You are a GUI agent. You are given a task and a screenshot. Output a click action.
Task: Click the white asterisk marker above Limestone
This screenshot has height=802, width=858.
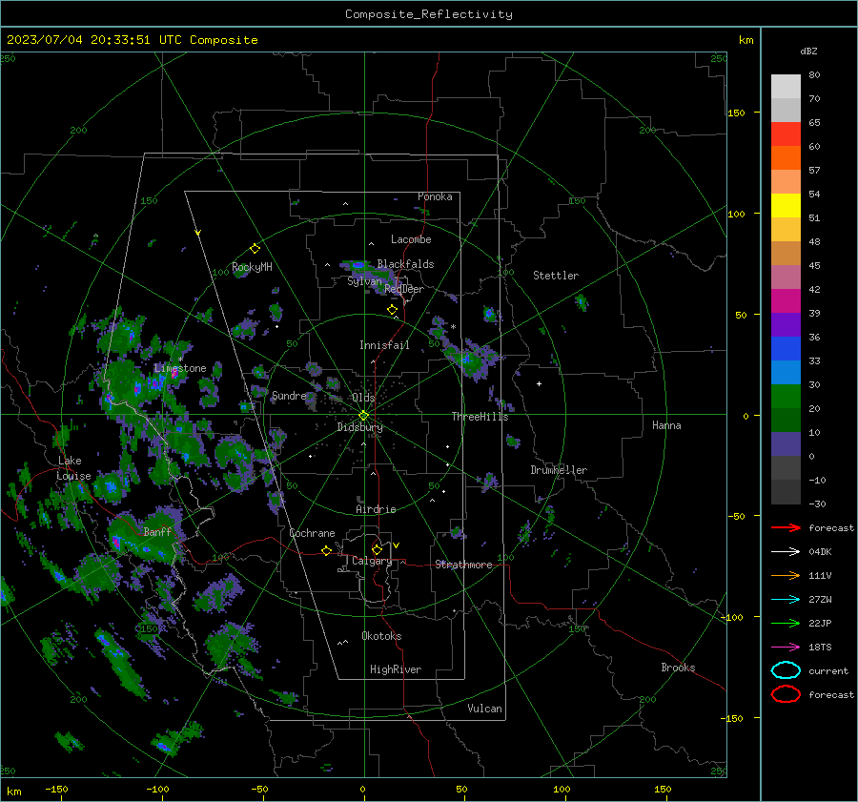(x=180, y=360)
